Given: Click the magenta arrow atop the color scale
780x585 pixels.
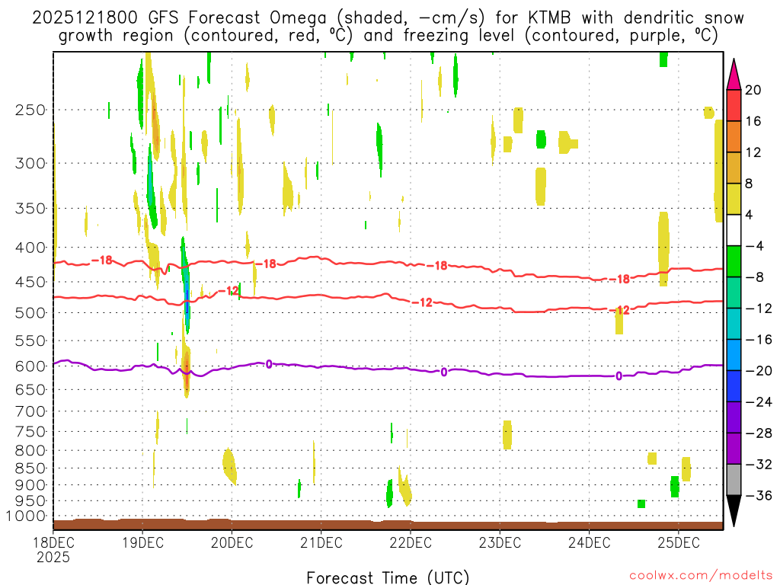Looking at the screenshot, I should point(734,75).
